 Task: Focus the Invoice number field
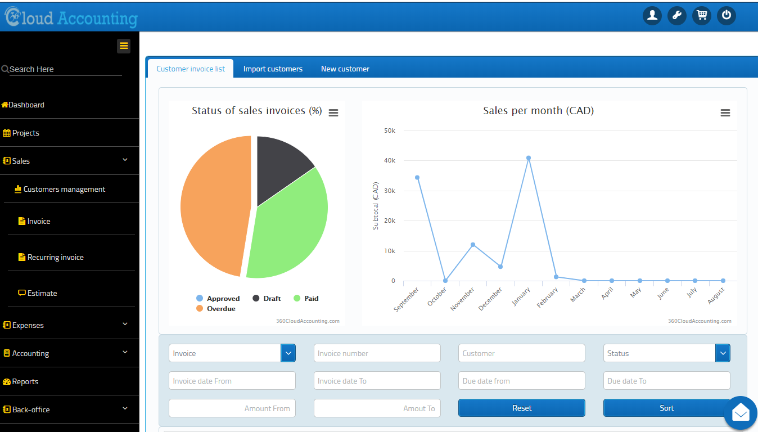(x=377, y=353)
